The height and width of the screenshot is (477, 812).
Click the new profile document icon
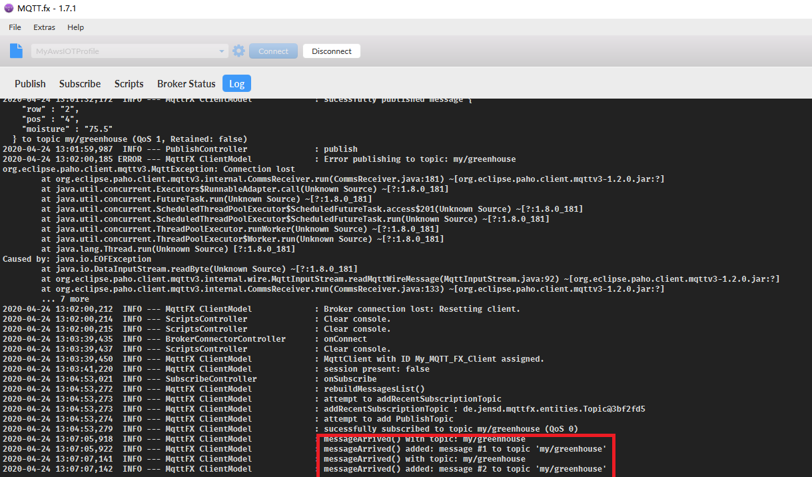(15, 51)
